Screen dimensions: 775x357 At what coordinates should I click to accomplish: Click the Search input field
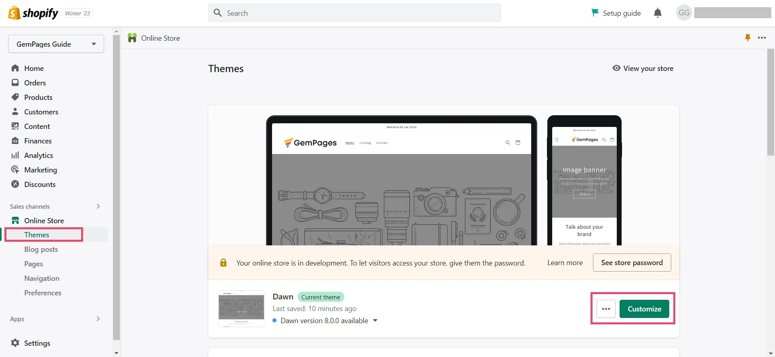point(354,13)
